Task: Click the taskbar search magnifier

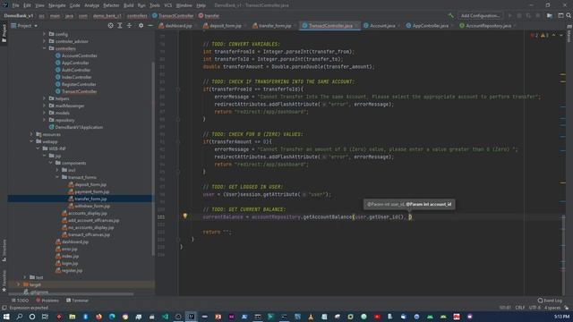Action: 19,317
